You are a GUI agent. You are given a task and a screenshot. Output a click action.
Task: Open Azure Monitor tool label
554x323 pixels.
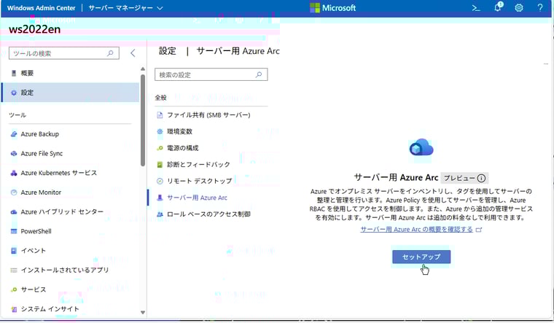tap(41, 192)
